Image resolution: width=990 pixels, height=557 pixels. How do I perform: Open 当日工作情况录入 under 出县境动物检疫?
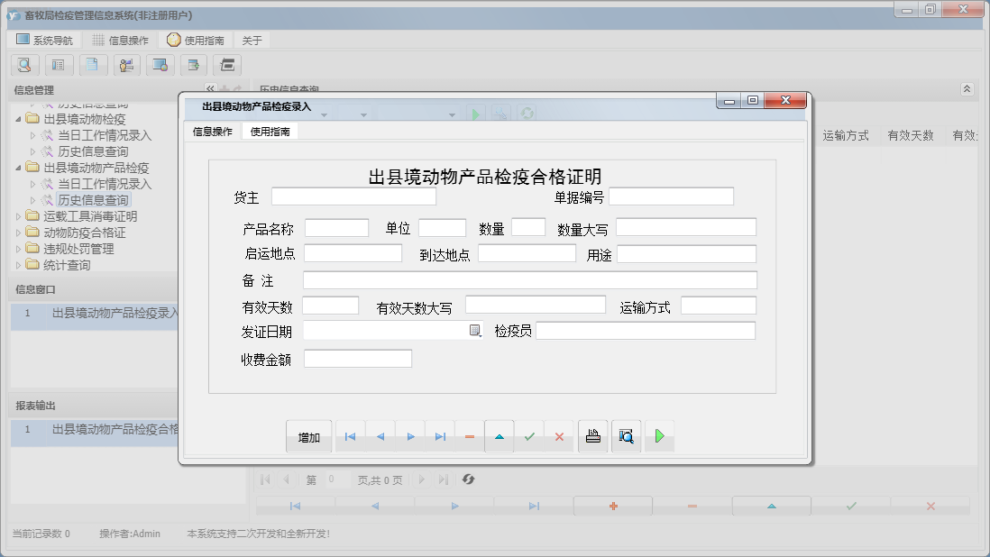point(105,135)
